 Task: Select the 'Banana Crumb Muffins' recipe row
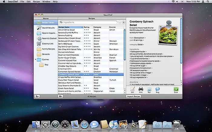click(91, 33)
